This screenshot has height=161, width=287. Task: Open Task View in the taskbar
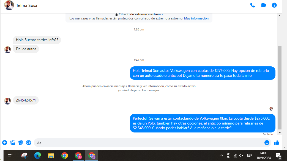pyautogui.click(x=10, y=156)
